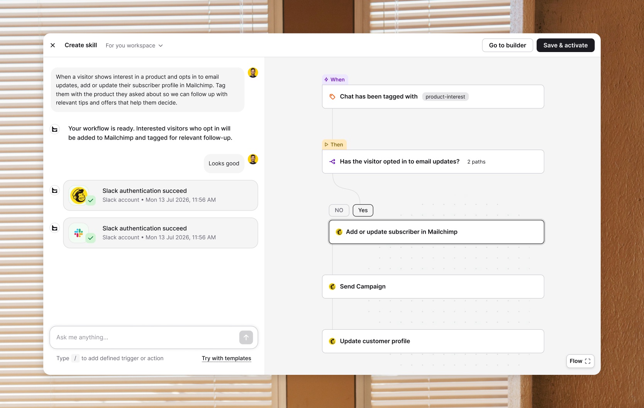Select the Update customer profile step
The image size is (644, 408).
[433, 341]
